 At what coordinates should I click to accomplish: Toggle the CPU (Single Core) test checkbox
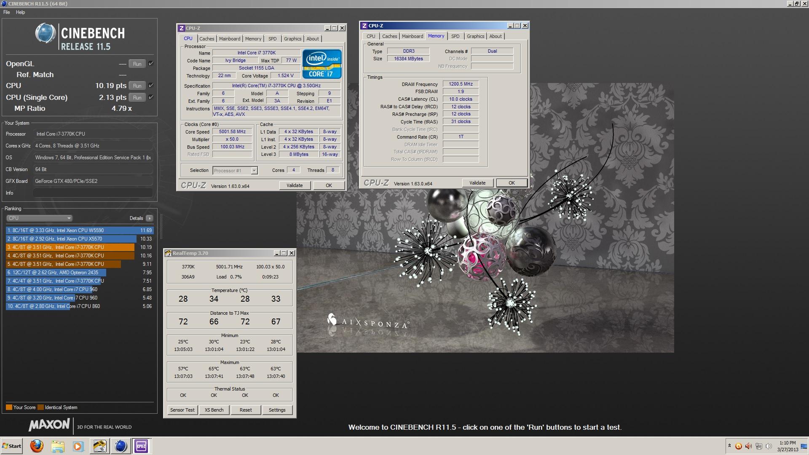pos(151,97)
